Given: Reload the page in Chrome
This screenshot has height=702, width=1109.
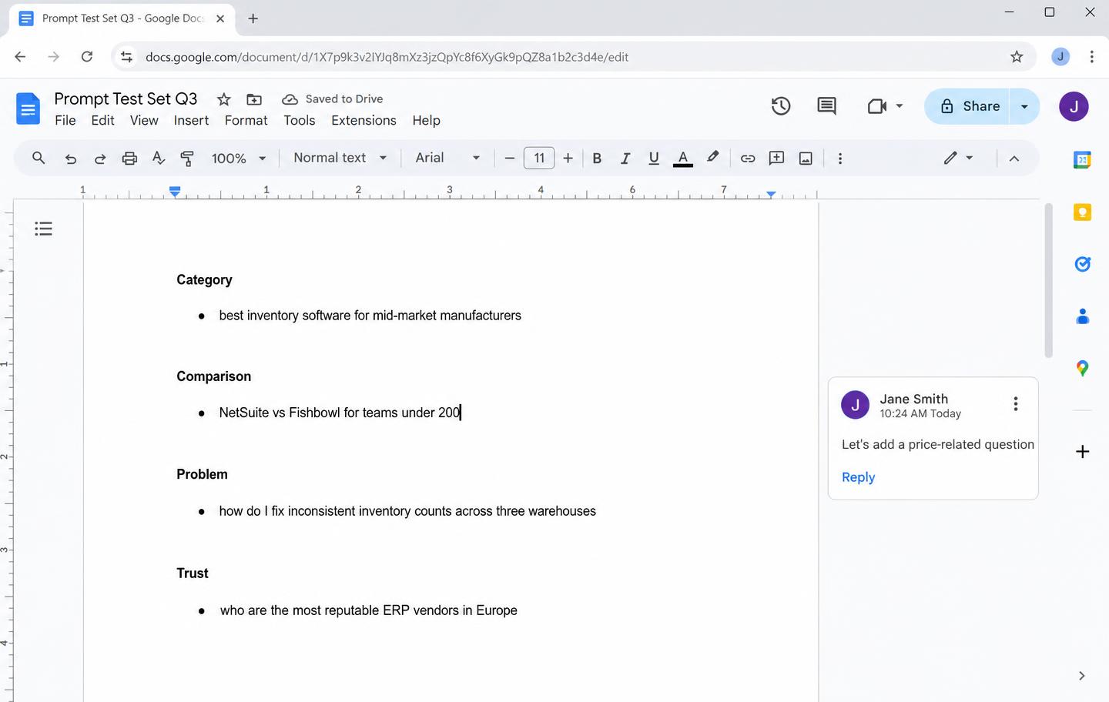Looking at the screenshot, I should (x=87, y=57).
